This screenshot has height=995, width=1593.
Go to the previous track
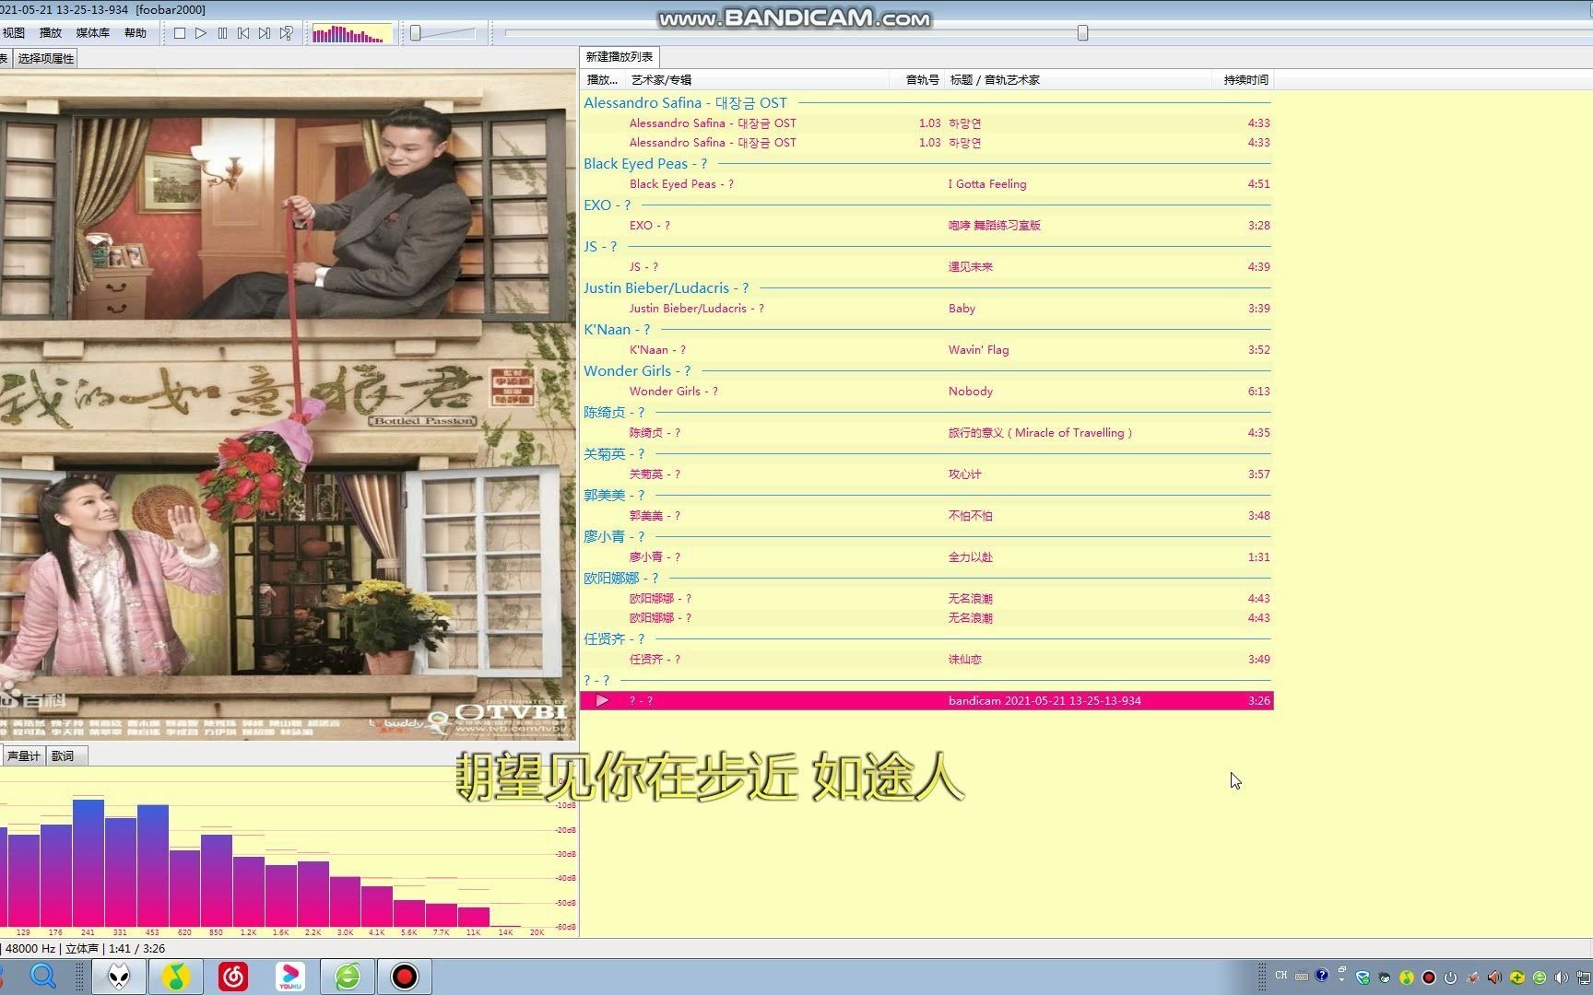(x=243, y=33)
